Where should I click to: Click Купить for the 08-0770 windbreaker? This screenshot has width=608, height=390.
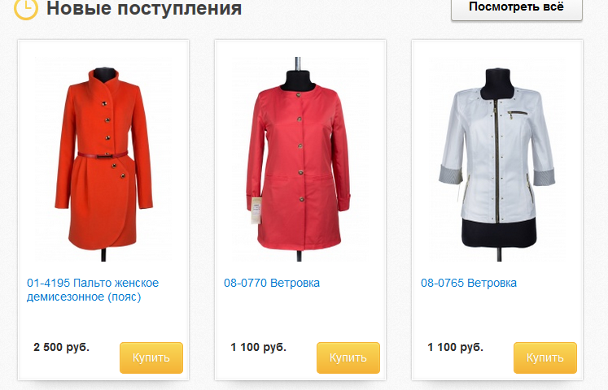coord(348,357)
